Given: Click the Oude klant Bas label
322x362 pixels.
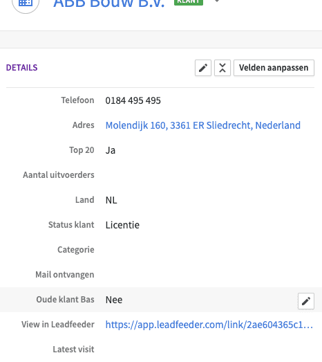Looking at the screenshot, I should click(x=65, y=300).
